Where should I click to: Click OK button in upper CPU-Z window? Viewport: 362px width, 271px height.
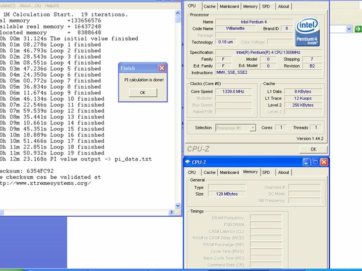click(313, 150)
